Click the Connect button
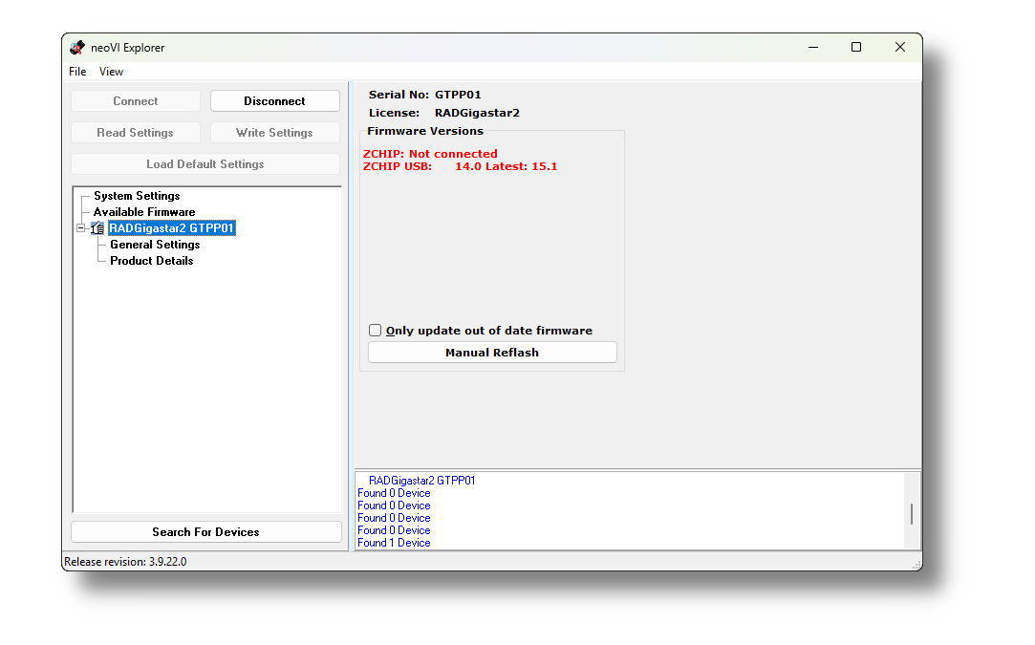 click(135, 100)
